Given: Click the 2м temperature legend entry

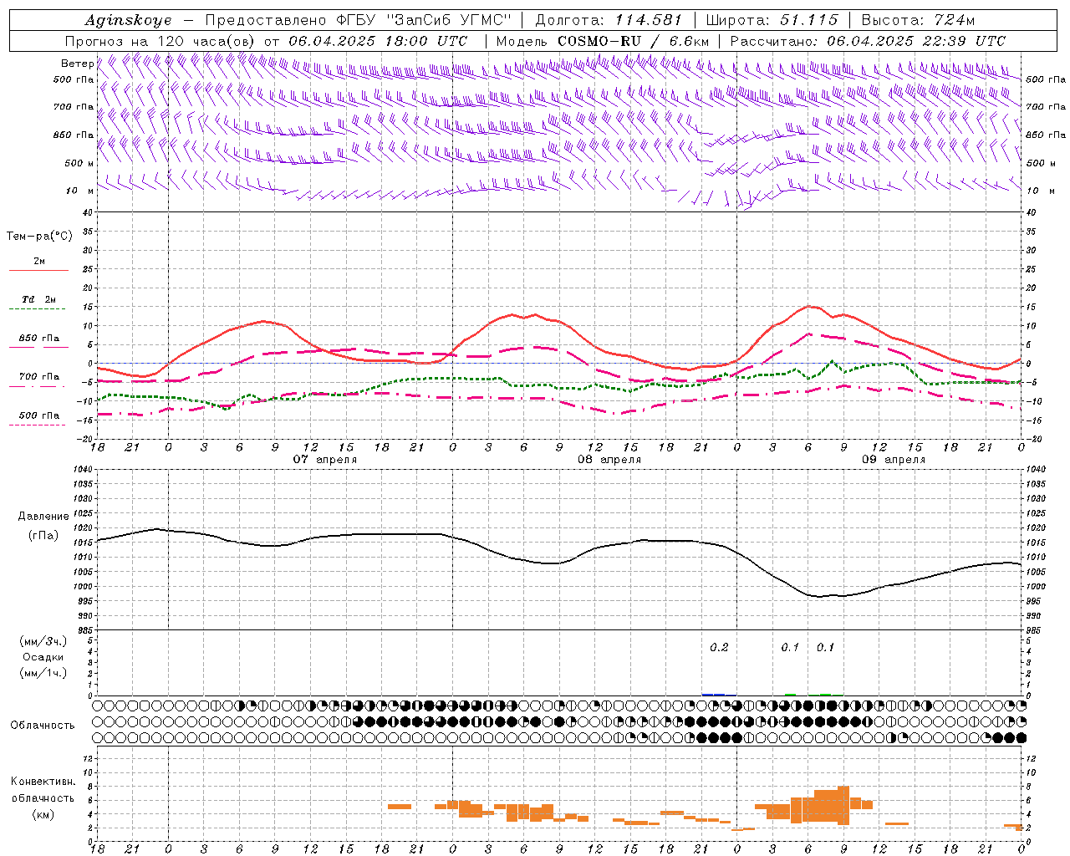Looking at the screenshot, I should tap(39, 261).
